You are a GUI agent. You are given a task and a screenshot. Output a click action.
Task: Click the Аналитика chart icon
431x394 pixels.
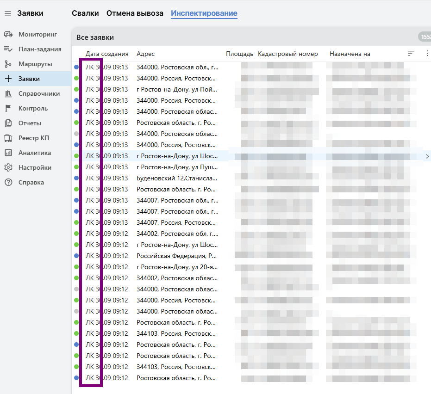pos(8,153)
